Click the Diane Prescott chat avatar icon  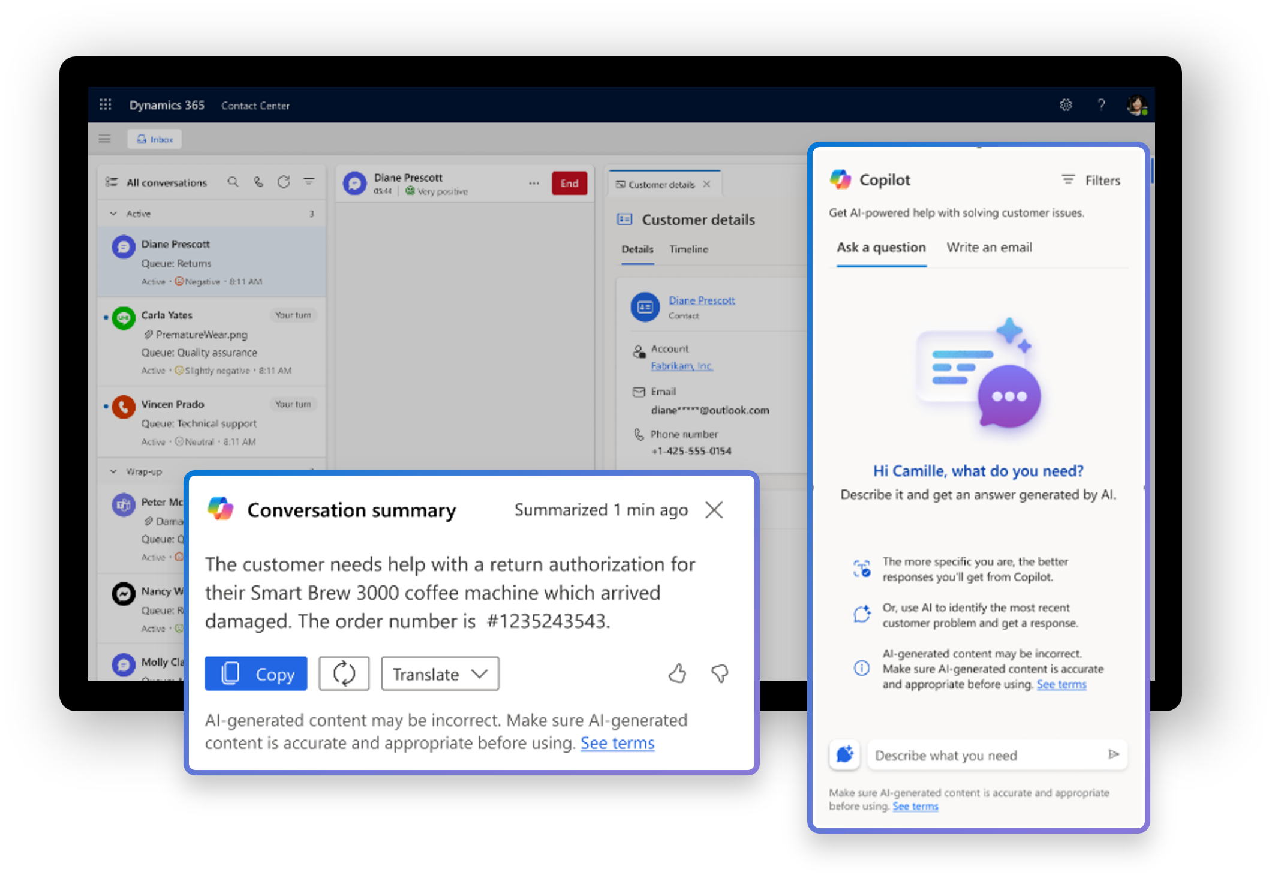[x=355, y=183]
